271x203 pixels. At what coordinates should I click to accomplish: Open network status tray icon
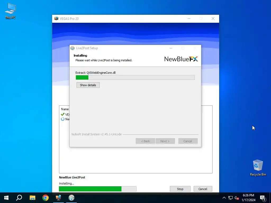231,198
